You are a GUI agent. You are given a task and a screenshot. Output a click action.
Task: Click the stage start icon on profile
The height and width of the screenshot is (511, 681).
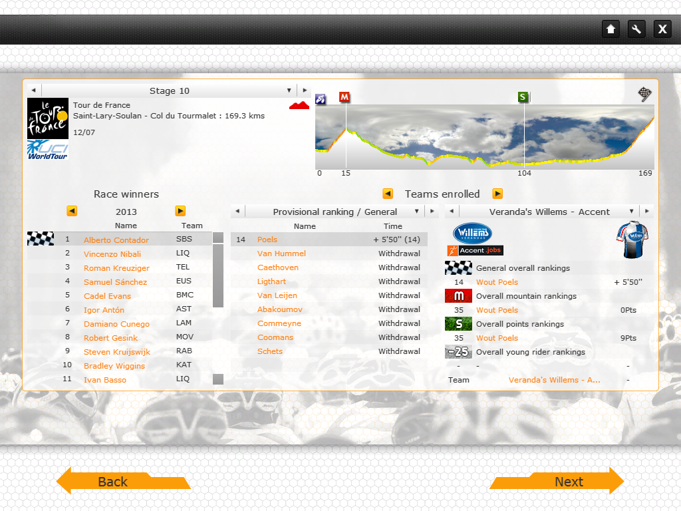click(321, 99)
